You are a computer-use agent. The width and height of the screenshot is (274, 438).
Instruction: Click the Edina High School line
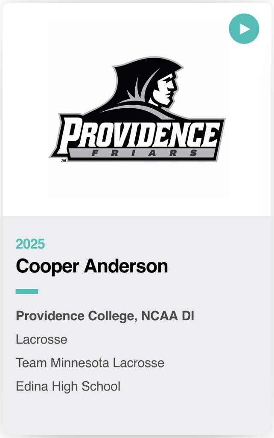[x=68, y=387]
